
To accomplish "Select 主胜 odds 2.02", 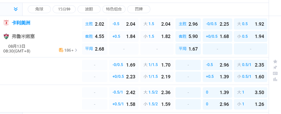I will pyautogui.click(x=95, y=24).
